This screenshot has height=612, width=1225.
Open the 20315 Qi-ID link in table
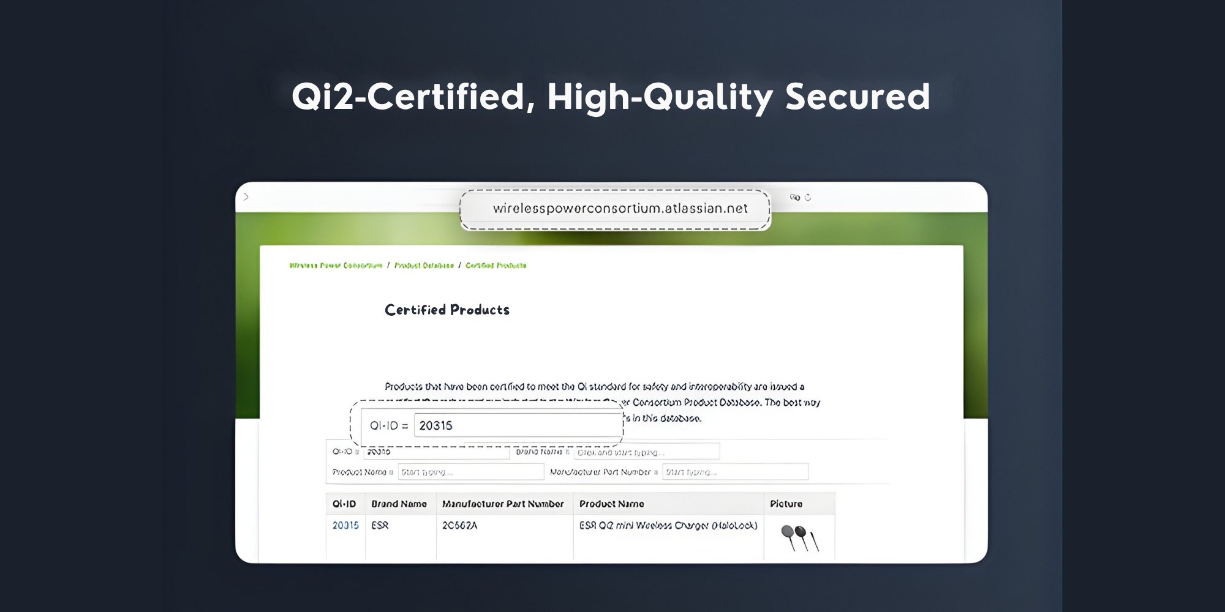[345, 525]
